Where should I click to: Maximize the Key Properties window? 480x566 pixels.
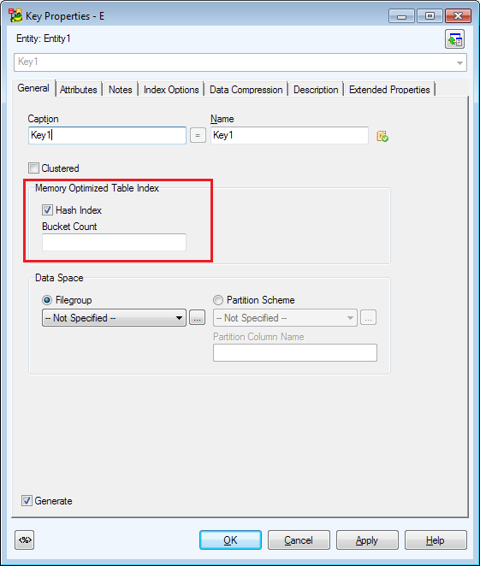coord(430,16)
